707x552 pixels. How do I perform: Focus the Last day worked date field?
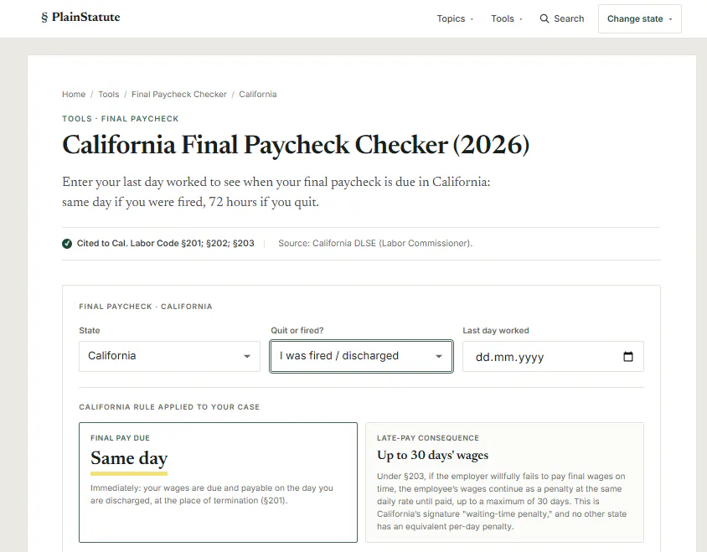pyautogui.click(x=553, y=357)
